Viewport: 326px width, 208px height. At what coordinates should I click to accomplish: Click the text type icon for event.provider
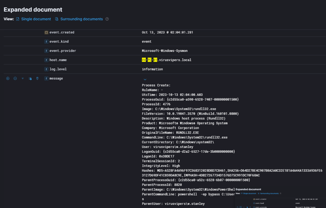point(46,51)
